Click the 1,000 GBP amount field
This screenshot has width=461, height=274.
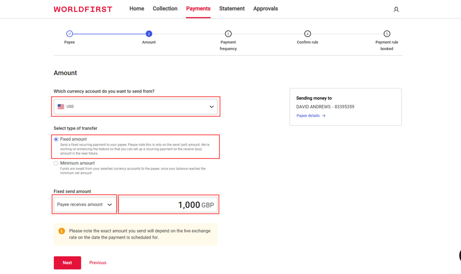[x=169, y=204]
